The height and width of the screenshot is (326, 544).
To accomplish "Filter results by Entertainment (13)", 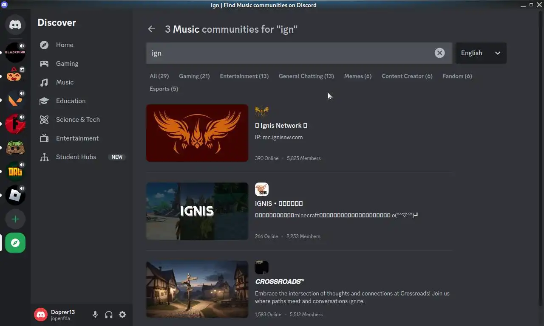I will tap(244, 76).
